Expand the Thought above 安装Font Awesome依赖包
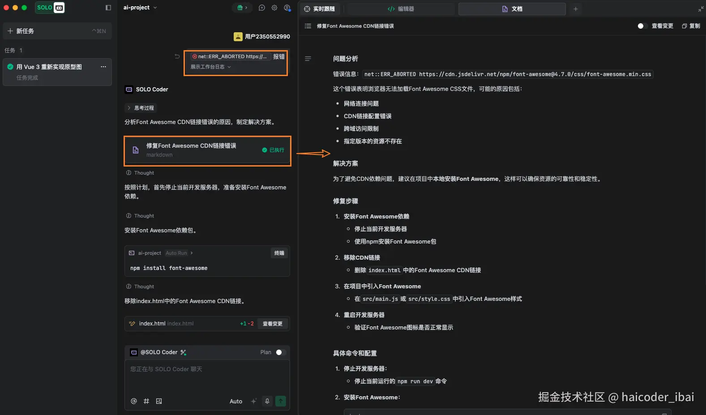Viewport: 706px width, 415px height. point(140,216)
